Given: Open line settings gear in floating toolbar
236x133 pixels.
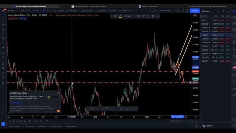Looking at the screenshot, I should point(138,16).
